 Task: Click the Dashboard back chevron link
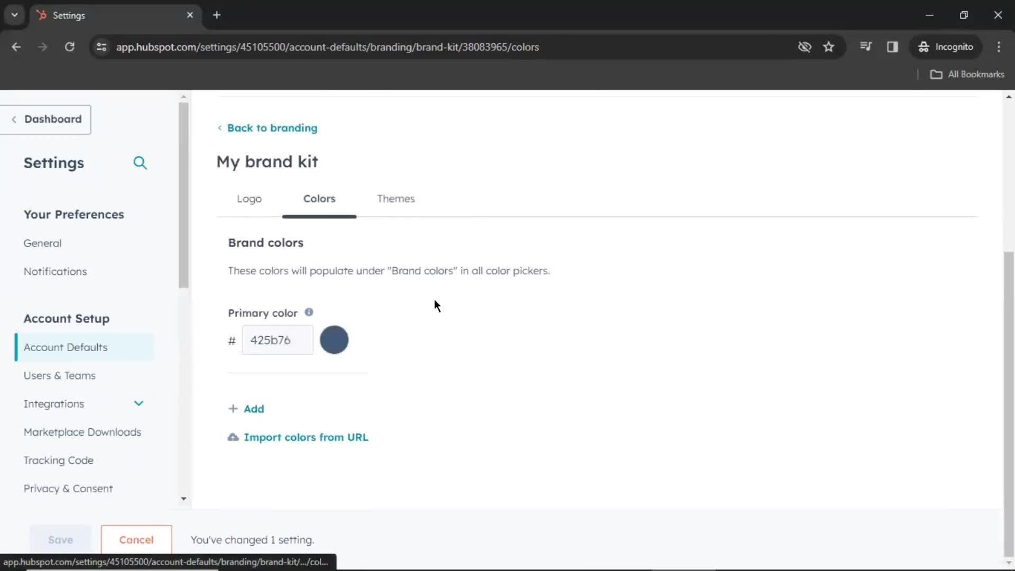click(14, 118)
